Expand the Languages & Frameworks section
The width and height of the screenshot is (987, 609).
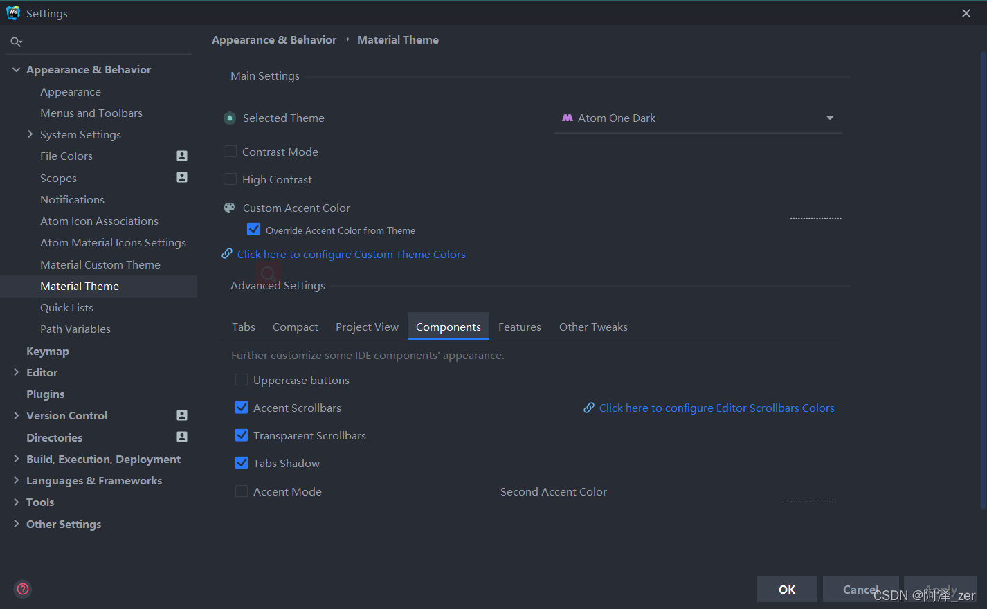16,480
